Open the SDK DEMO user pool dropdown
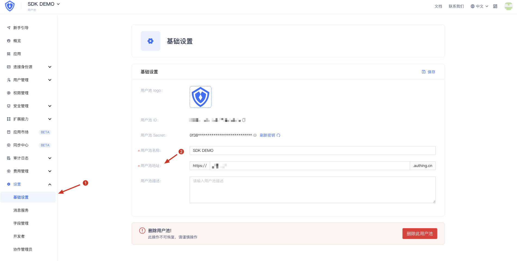Image resolution: width=517 pixels, height=261 pixels. click(x=44, y=4)
